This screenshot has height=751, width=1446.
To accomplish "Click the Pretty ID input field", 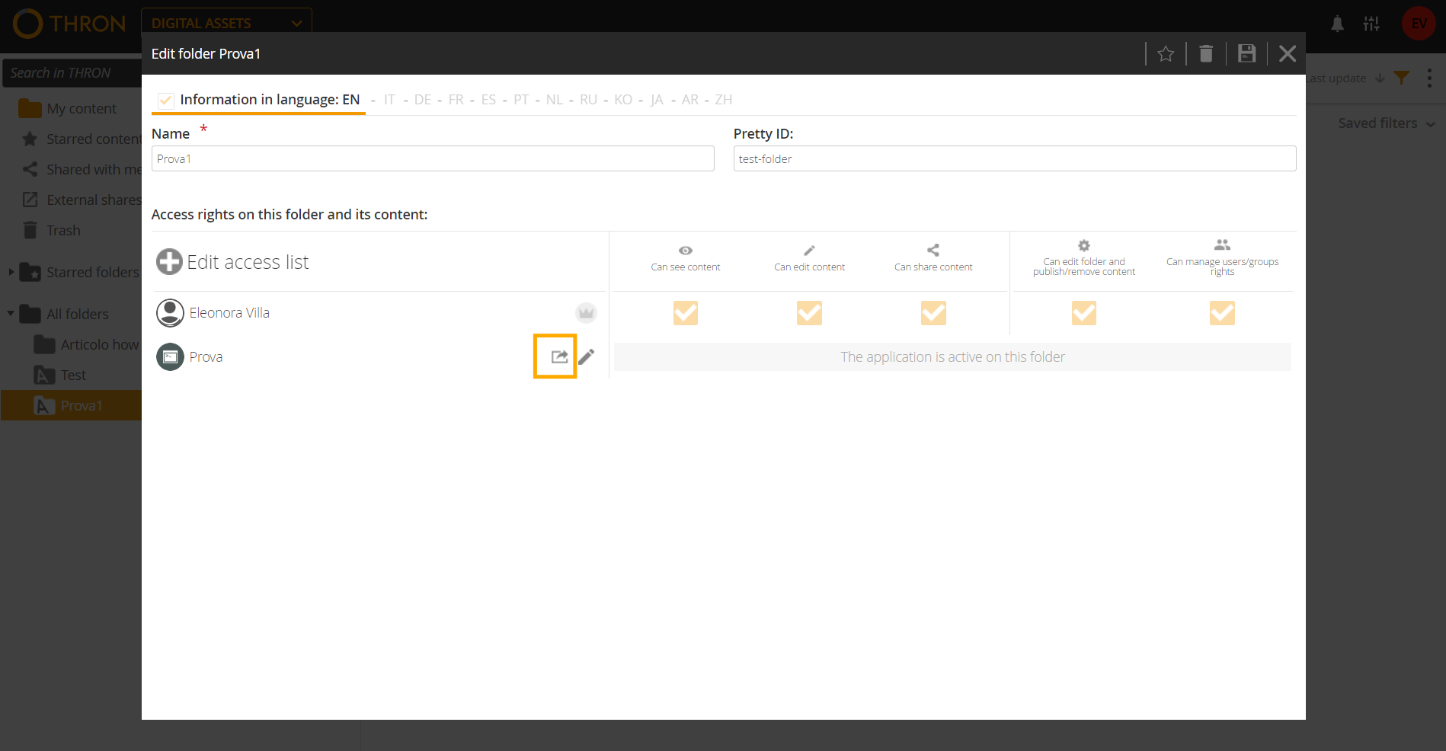I will click(x=1015, y=158).
